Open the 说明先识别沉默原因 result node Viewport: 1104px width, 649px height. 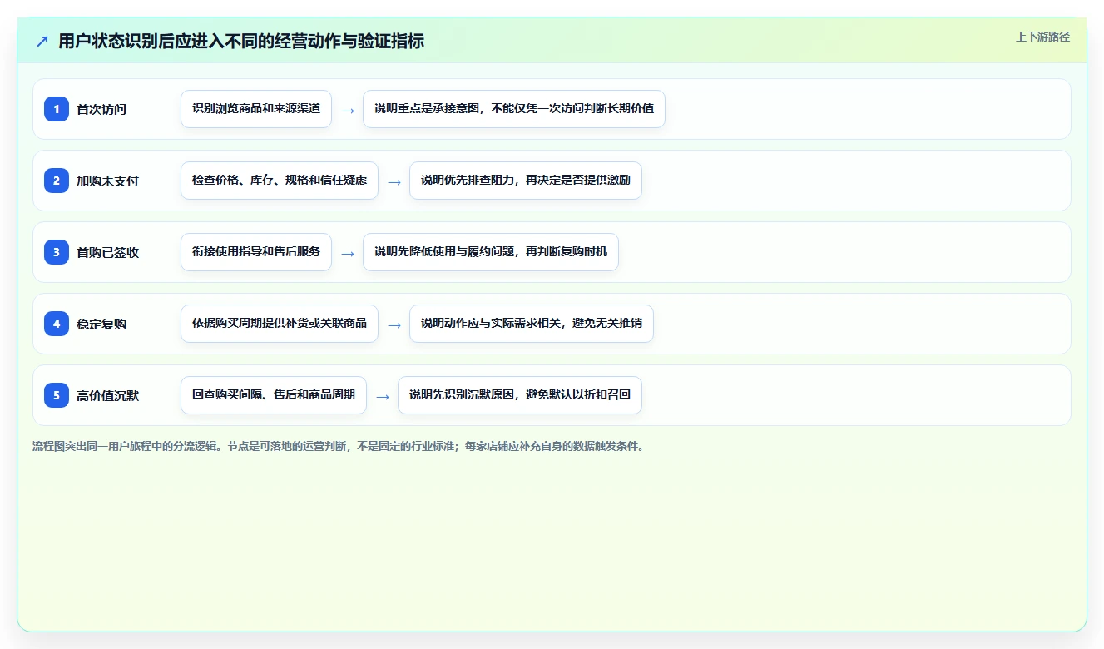[x=520, y=395]
